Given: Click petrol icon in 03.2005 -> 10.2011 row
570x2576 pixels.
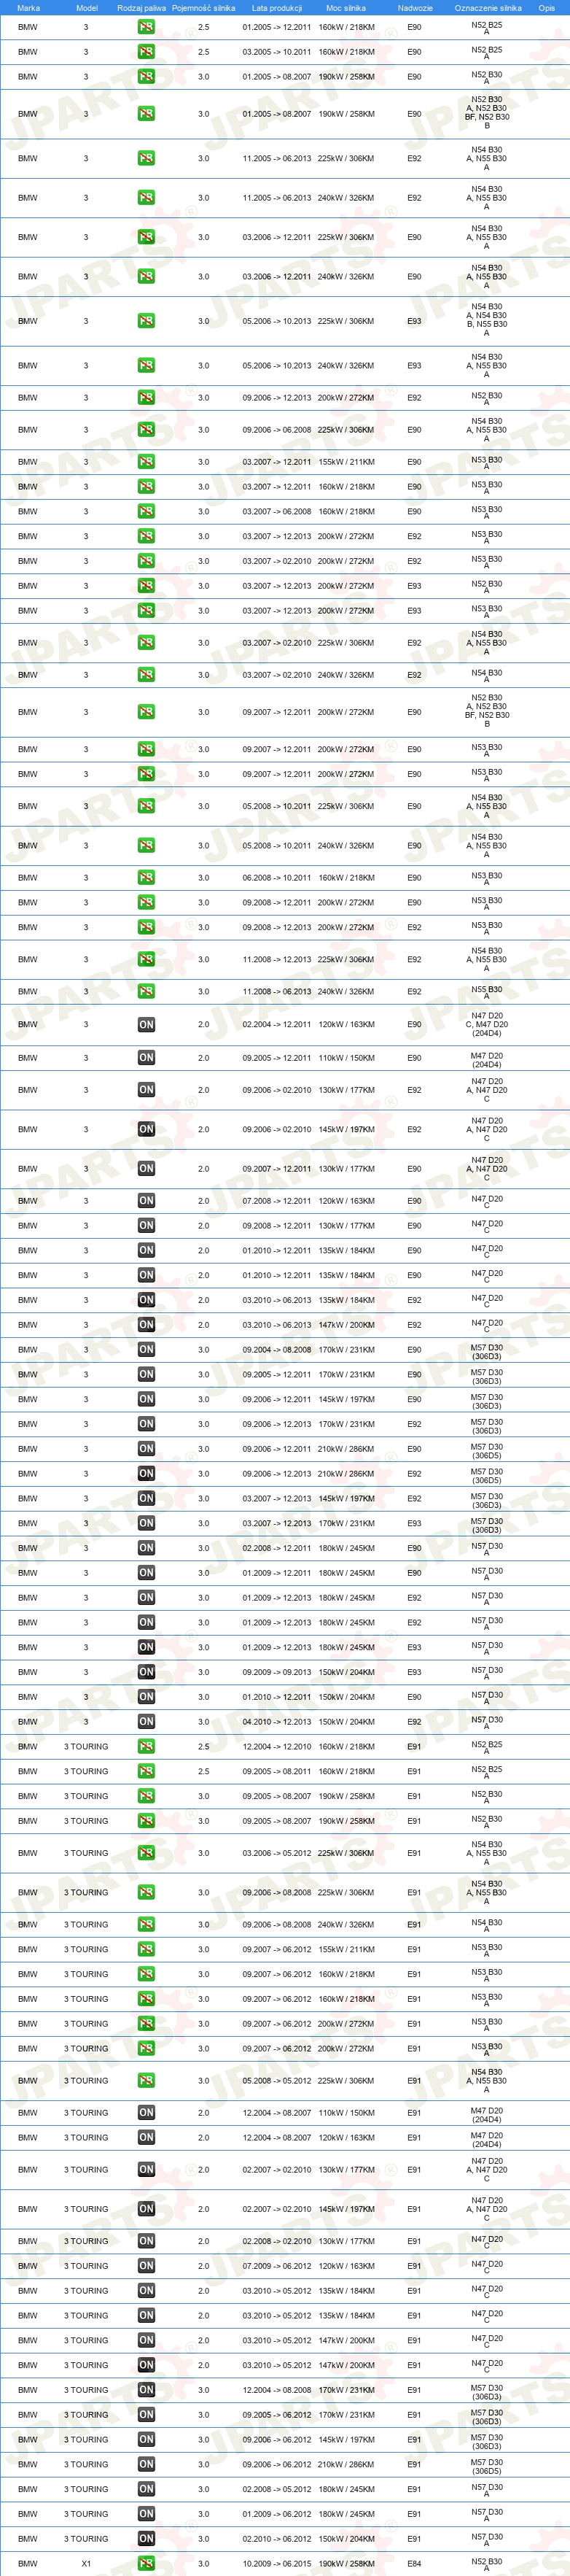Looking at the screenshot, I should [x=146, y=52].
